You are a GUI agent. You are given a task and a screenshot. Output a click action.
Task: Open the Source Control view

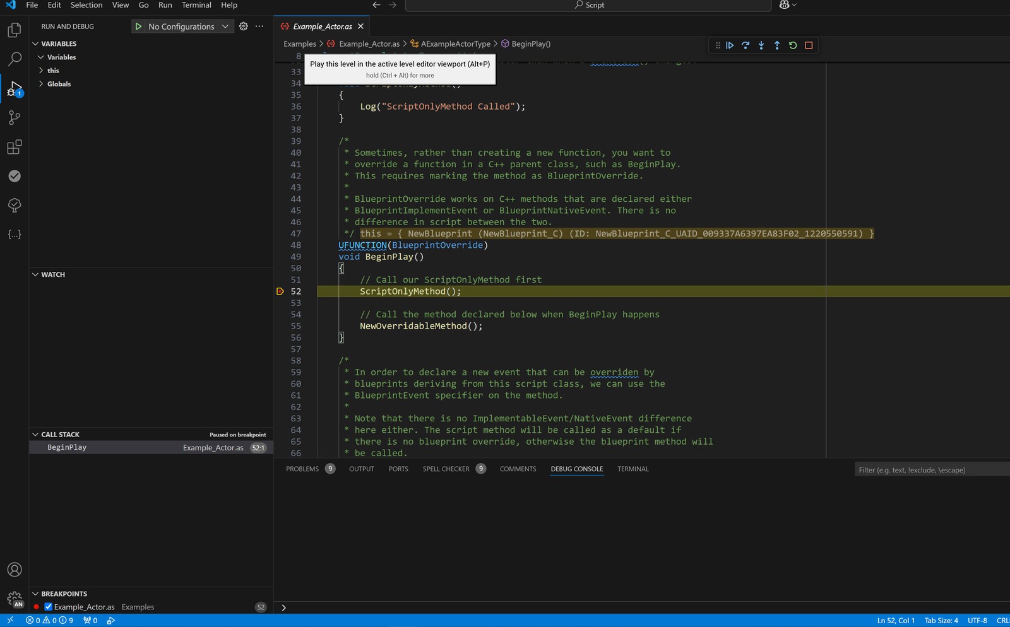14,118
